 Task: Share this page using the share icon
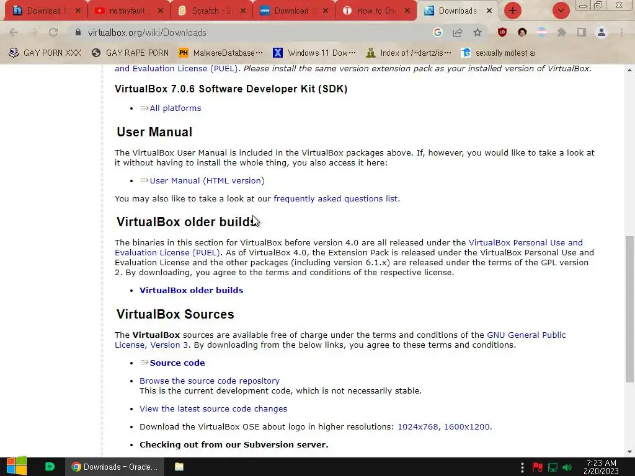click(x=458, y=32)
